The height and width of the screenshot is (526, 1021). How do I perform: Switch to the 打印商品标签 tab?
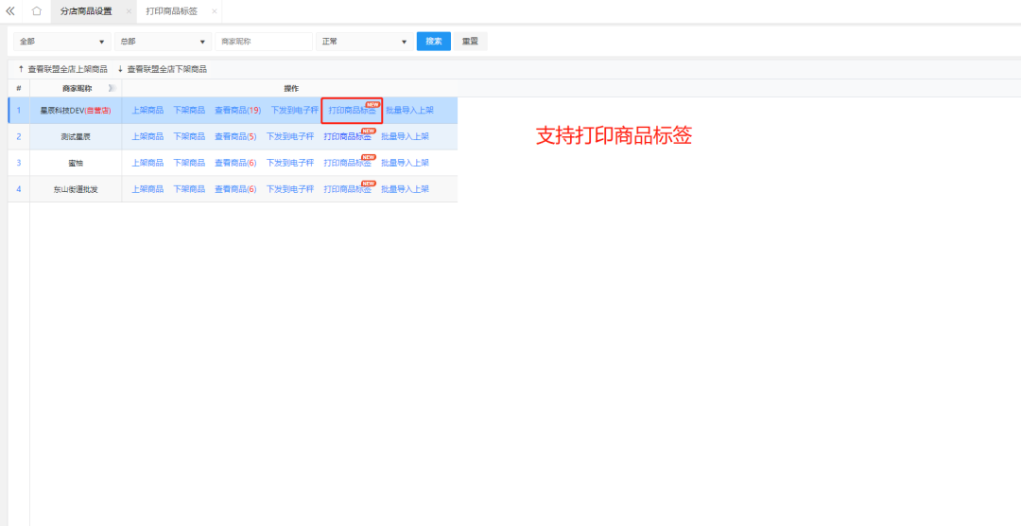pyautogui.click(x=171, y=11)
